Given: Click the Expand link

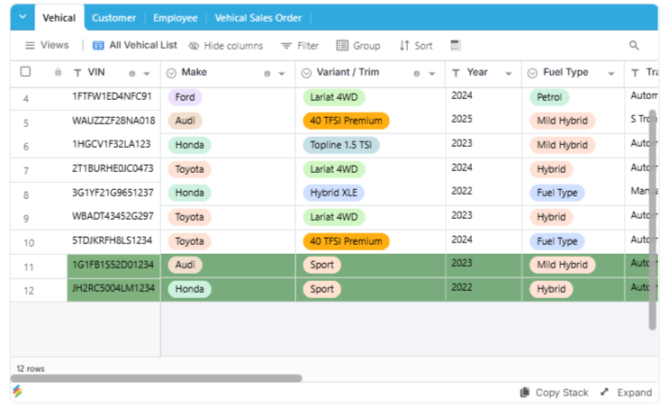Looking at the screenshot, I should pos(627,393).
